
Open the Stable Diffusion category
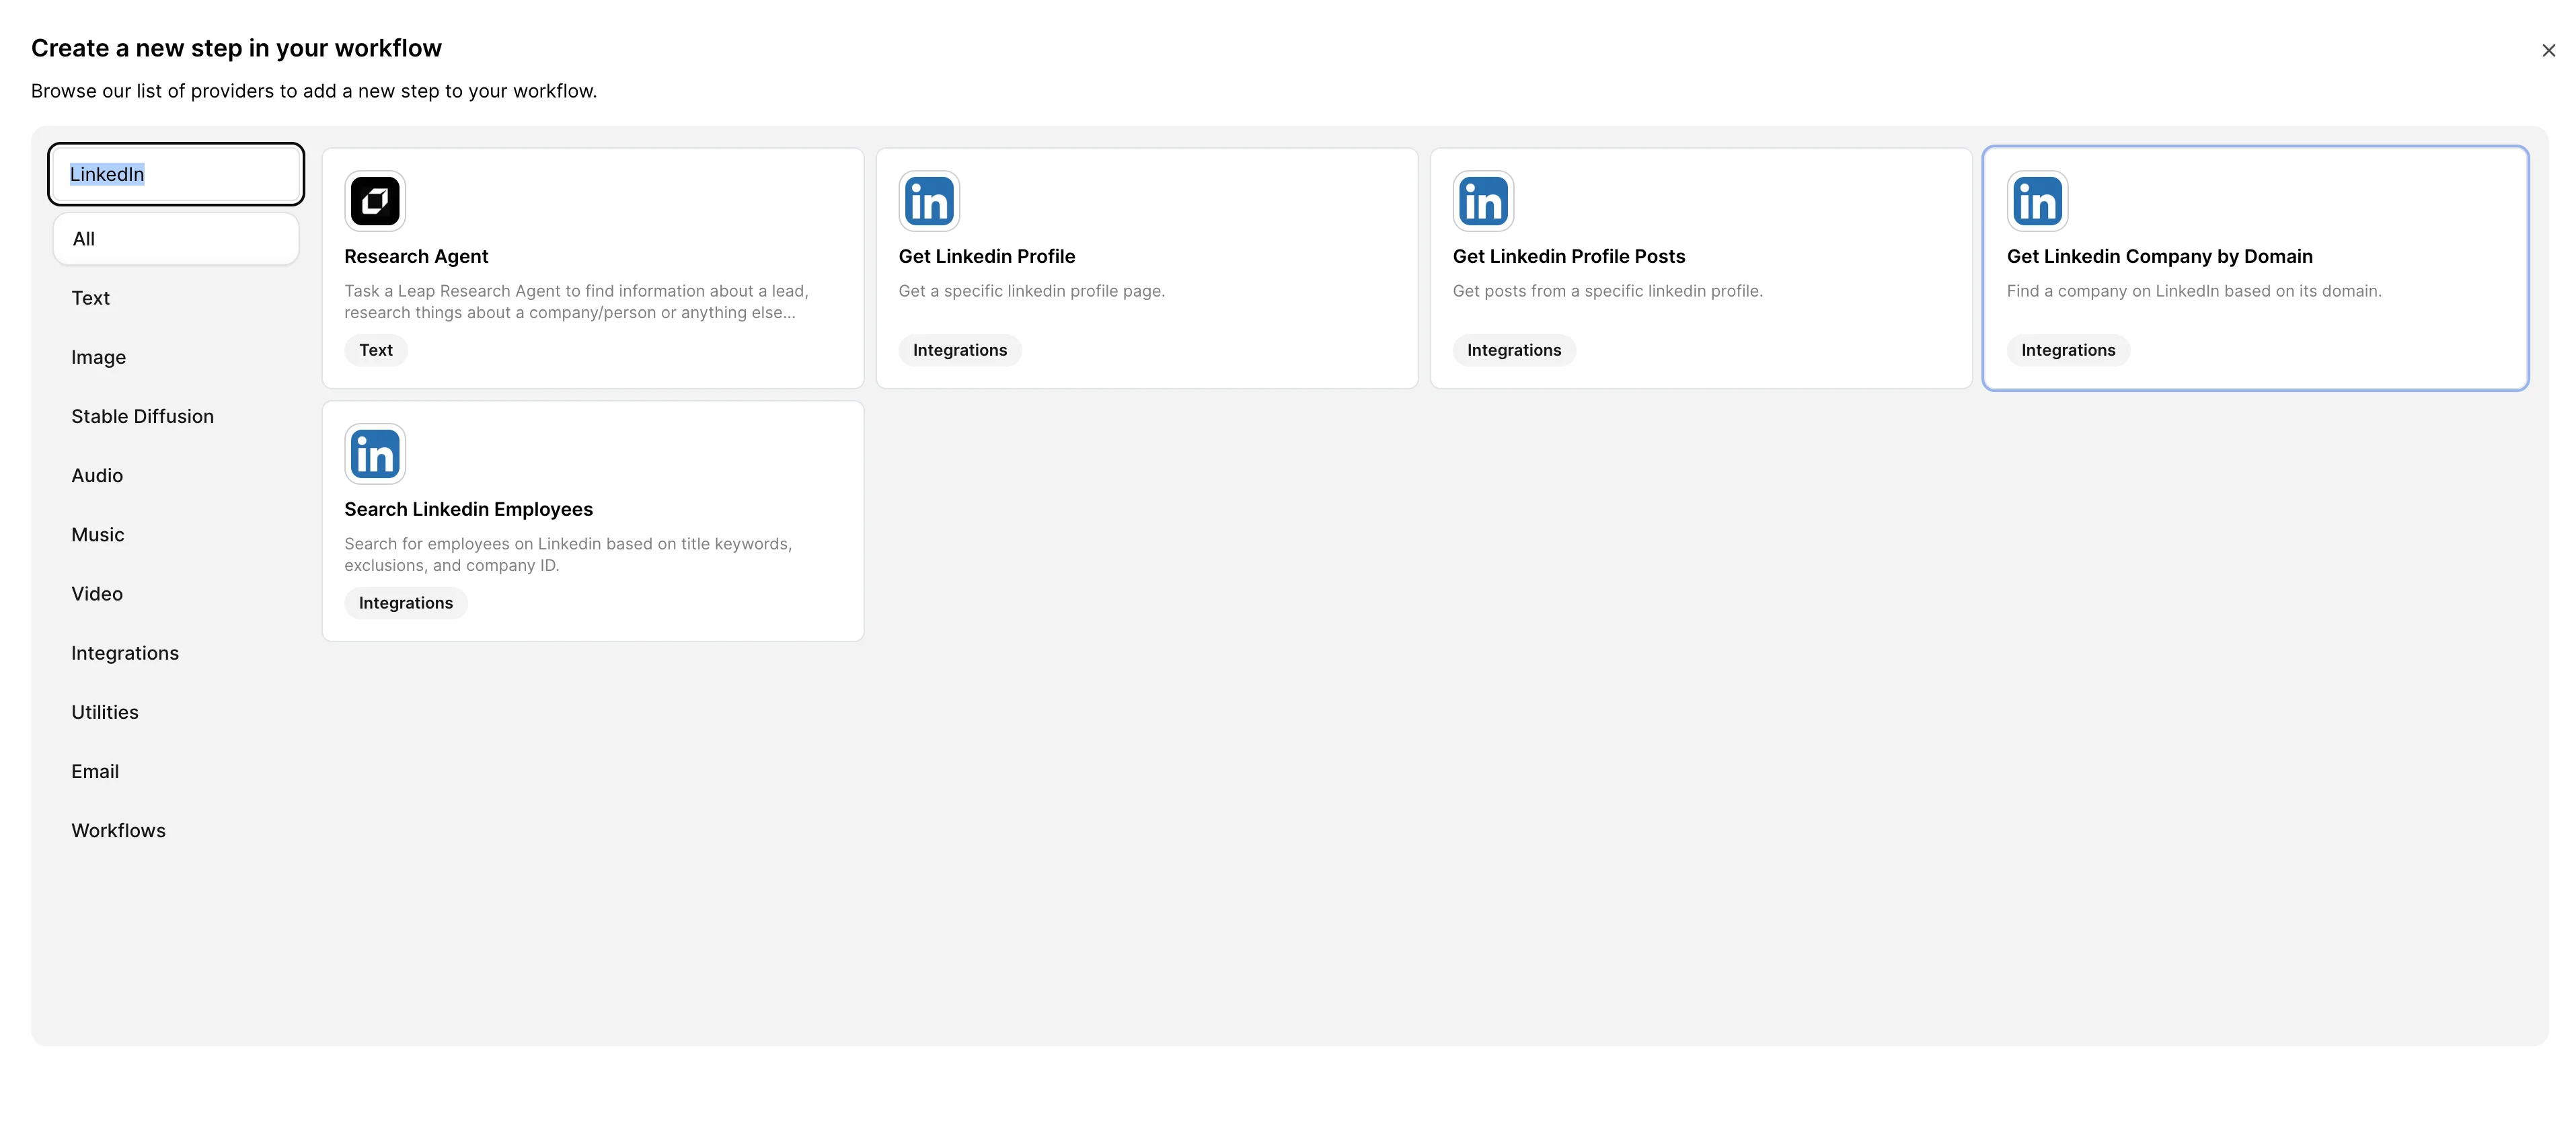[142, 416]
